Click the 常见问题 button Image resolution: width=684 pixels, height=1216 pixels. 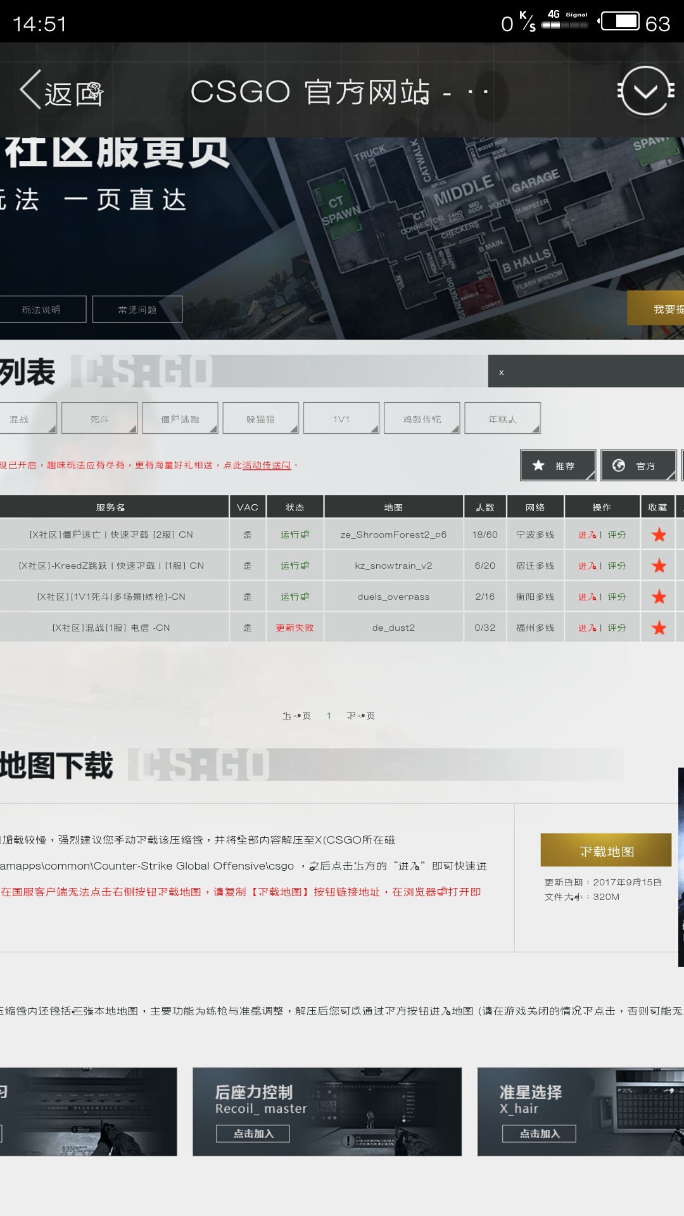point(137,309)
